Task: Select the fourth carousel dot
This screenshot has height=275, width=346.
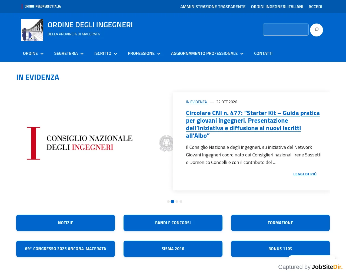Action: click(181, 202)
